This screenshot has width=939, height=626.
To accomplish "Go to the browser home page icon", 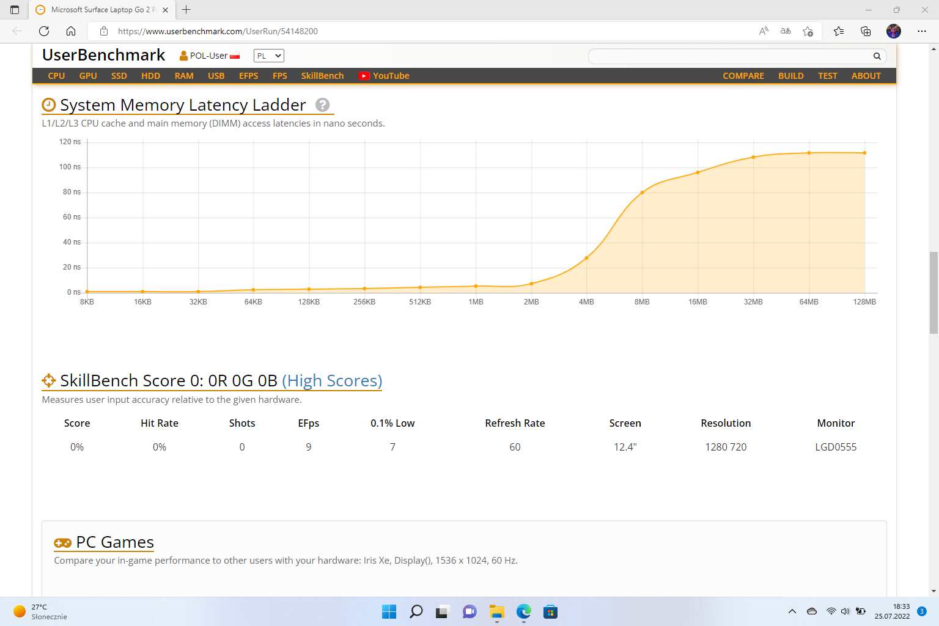I will (x=71, y=31).
